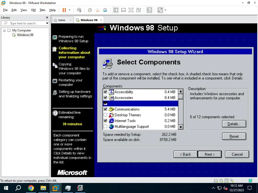Open the library search dropdown arrow
The height and width of the screenshot is (193, 258).
pyautogui.click(x=47, y=23)
